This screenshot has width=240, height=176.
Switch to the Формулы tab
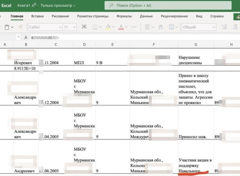click(x=124, y=16)
